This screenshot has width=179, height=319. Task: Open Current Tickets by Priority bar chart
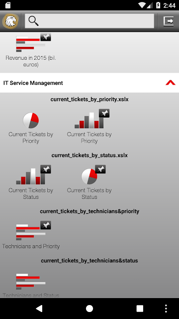[89, 121]
